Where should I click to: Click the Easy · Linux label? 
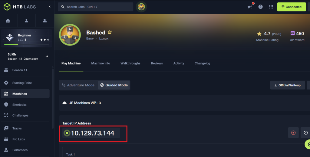pyautogui.click(x=97, y=38)
